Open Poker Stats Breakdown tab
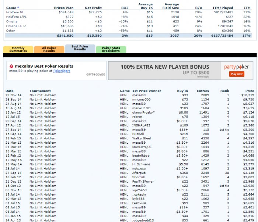Image resolution: width=258 pixels, height=222 pixels. coord(111,49)
